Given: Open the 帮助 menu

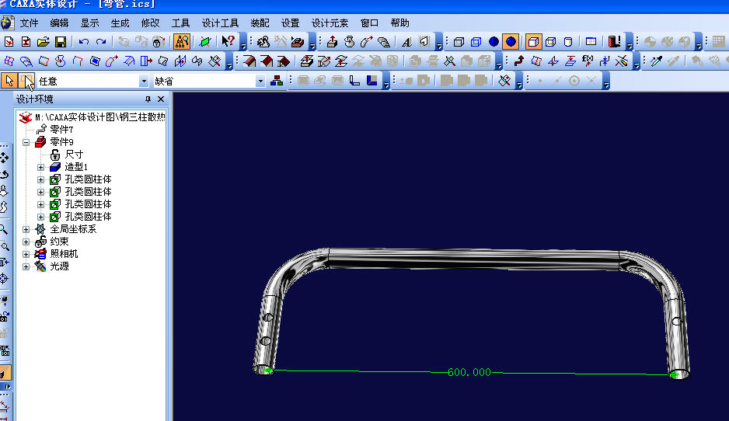Looking at the screenshot, I should 399,23.
